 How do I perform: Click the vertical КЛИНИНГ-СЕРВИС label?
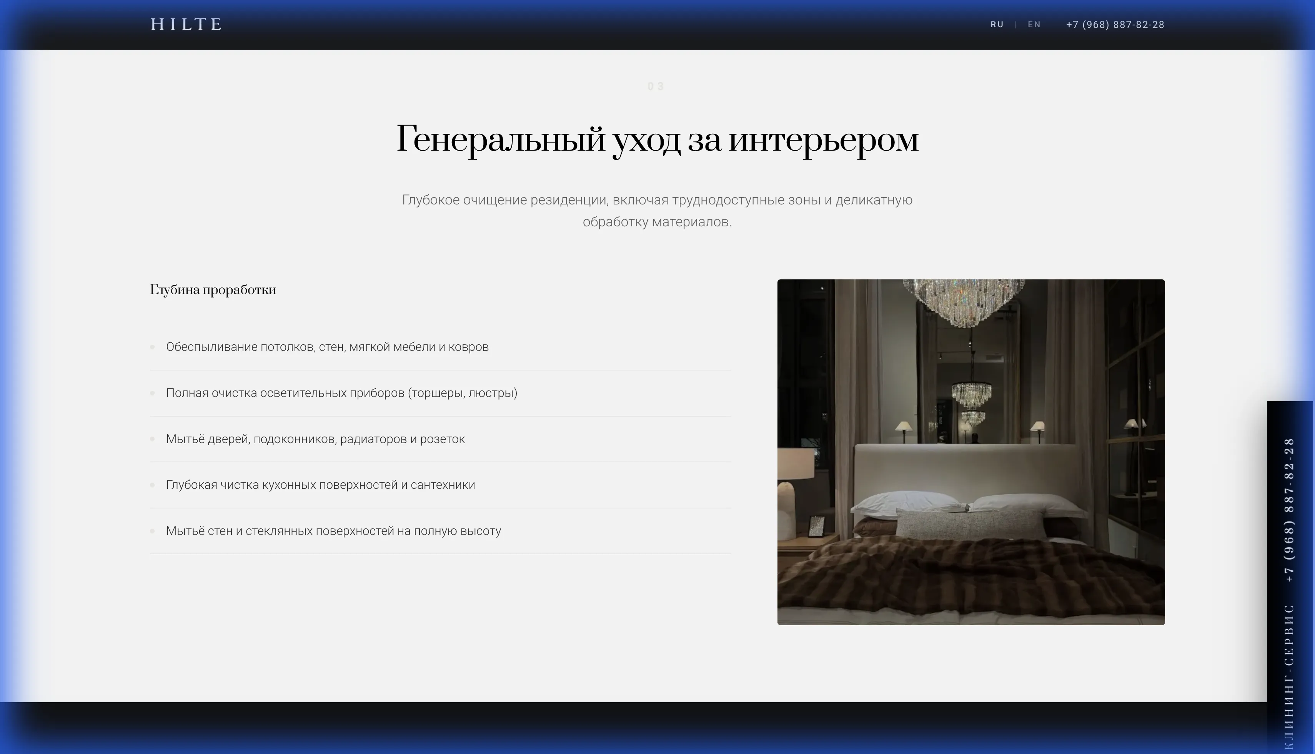pos(1290,676)
